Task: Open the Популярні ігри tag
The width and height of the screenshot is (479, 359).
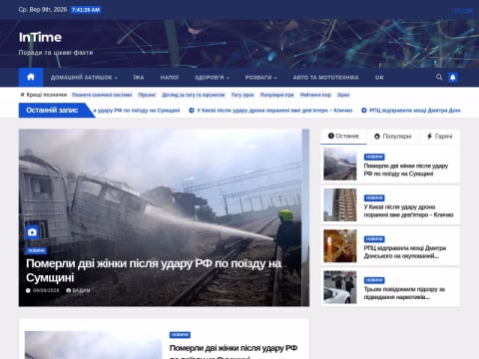Action: pyautogui.click(x=276, y=95)
